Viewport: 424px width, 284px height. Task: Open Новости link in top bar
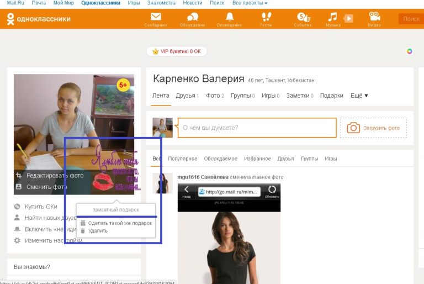pos(193,3)
